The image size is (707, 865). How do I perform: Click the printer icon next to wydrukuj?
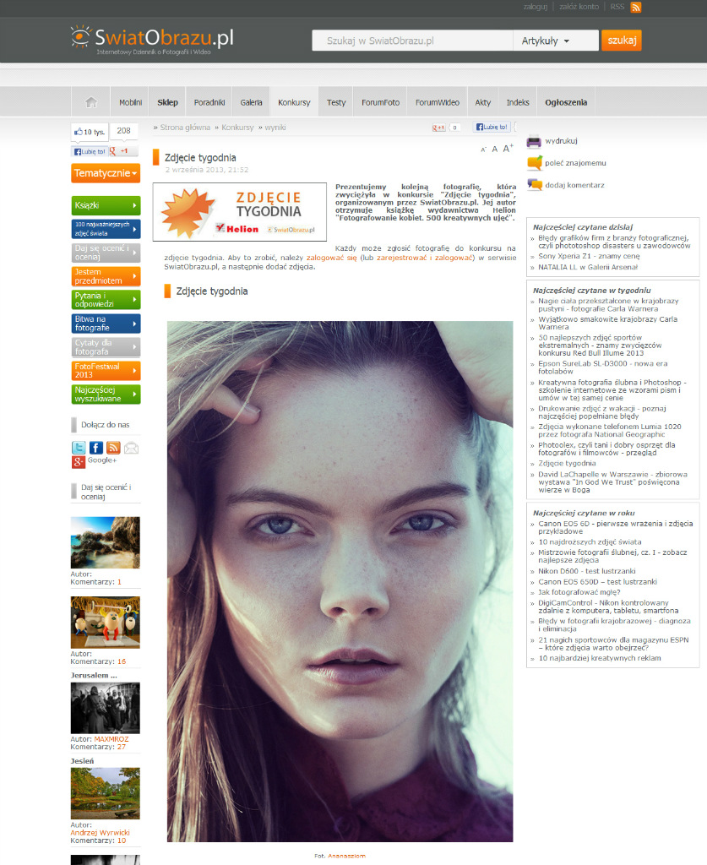point(534,142)
